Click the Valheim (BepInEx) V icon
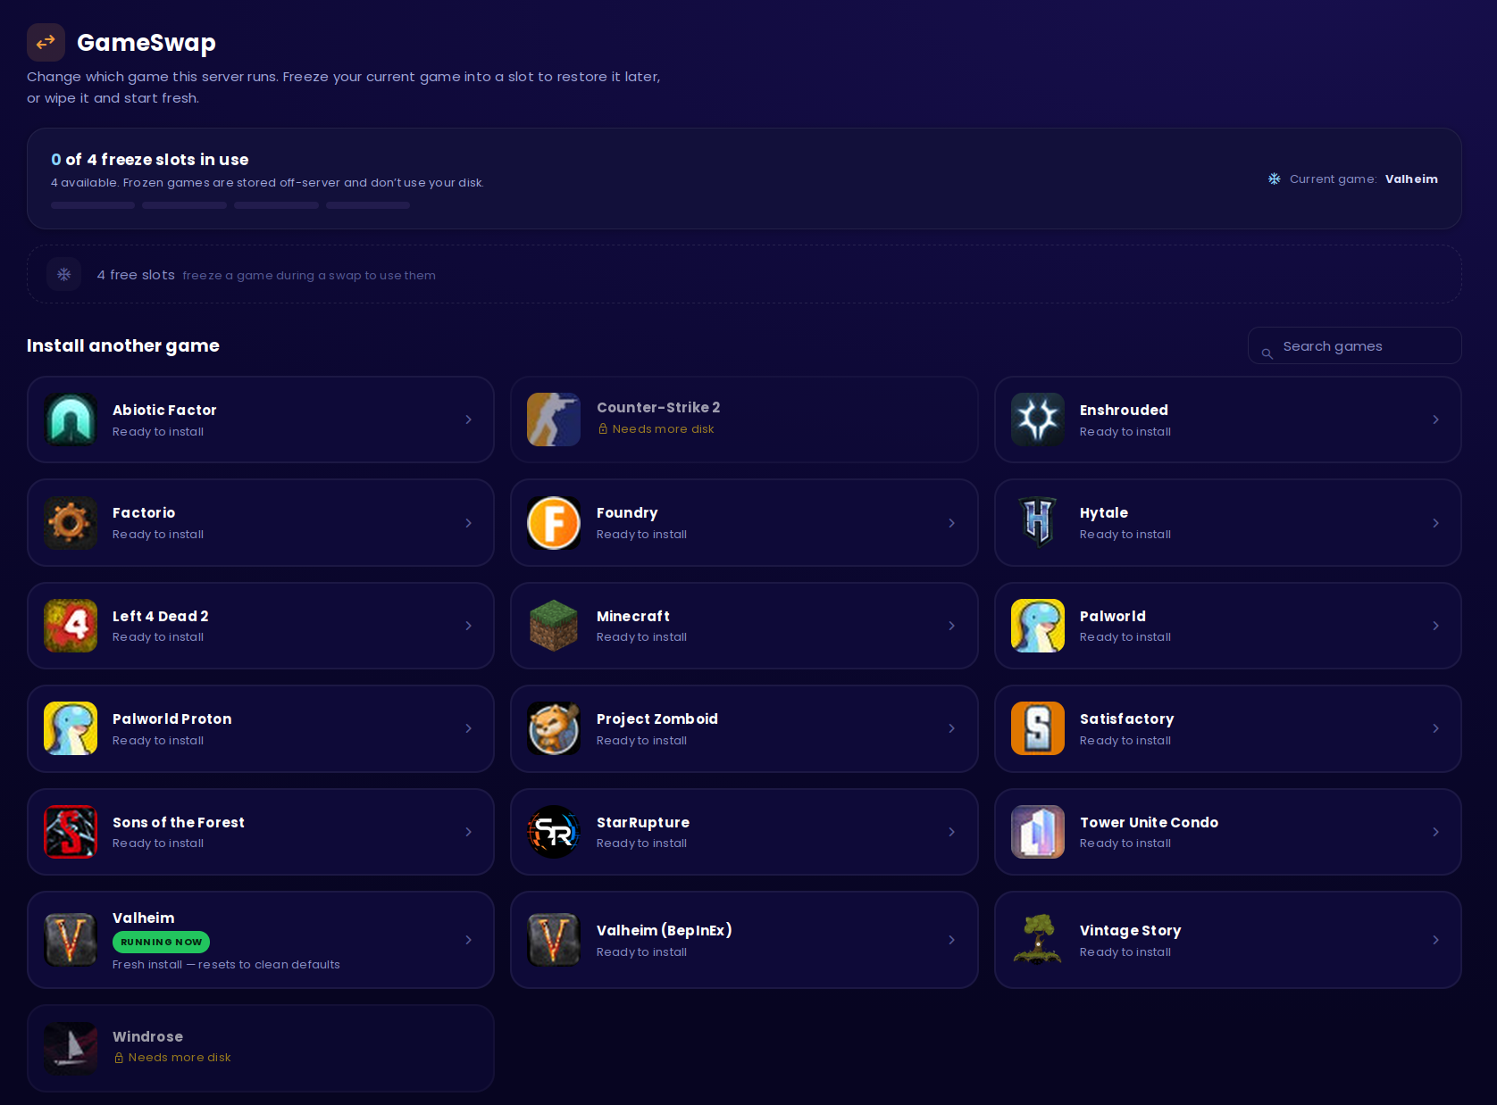1497x1105 pixels. coord(554,940)
